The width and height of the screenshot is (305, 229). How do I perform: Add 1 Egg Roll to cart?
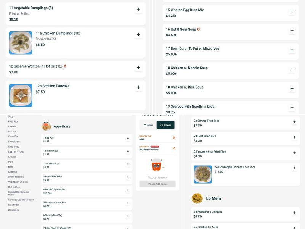pos(128,139)
